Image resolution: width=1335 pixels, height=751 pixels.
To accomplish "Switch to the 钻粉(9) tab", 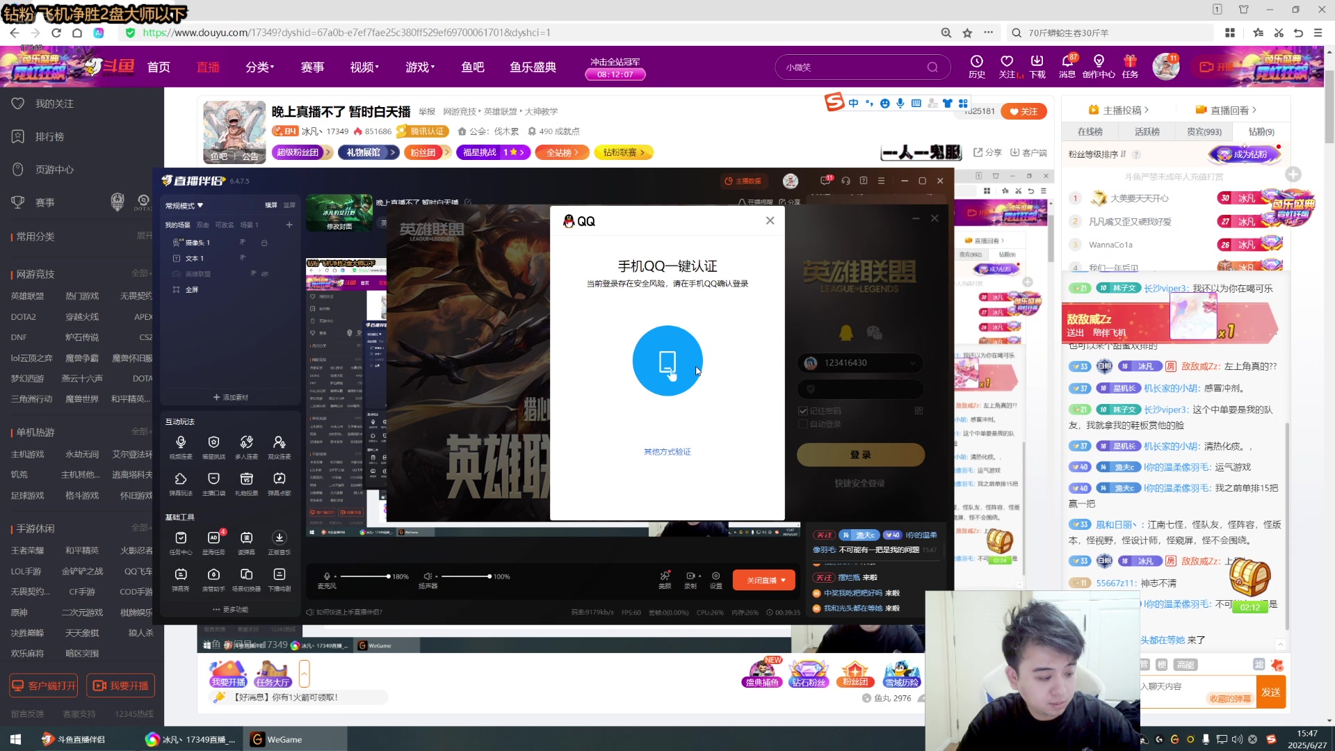I will pyautogui.click(x=1261, y=131).
